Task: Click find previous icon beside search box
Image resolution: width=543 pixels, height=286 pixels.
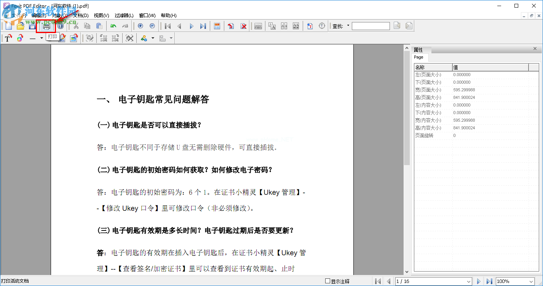Action: tap(397, 26)
